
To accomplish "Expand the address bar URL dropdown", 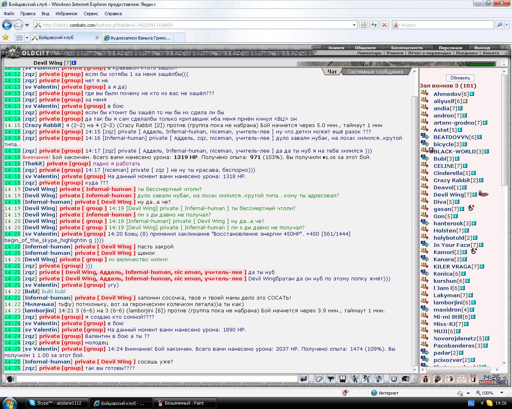I will 354,25.
